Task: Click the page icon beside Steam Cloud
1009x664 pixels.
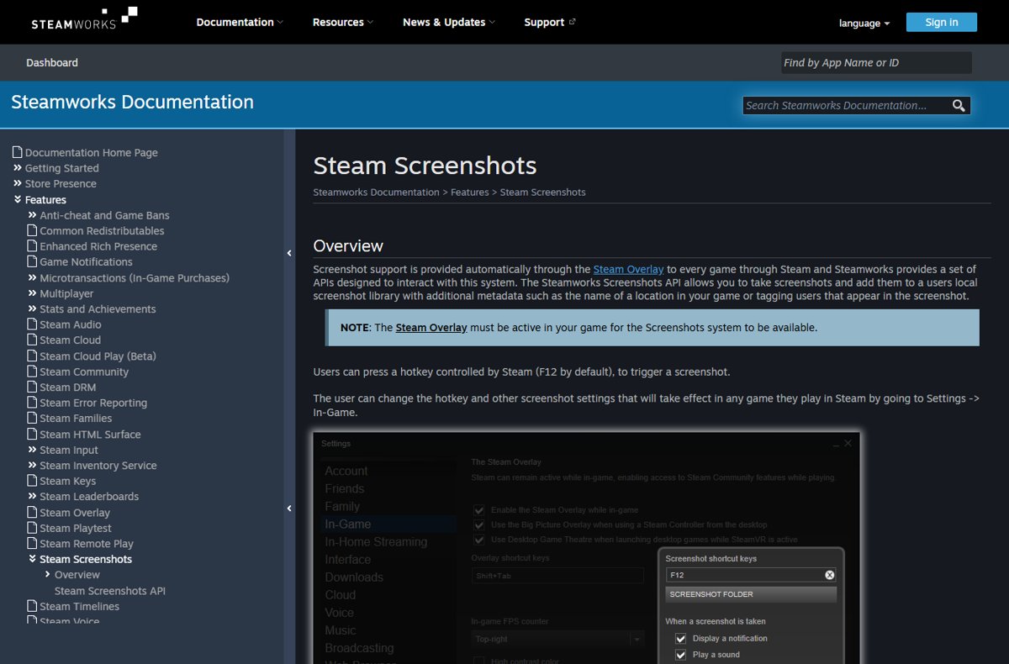Action: [x=32, y=340]
